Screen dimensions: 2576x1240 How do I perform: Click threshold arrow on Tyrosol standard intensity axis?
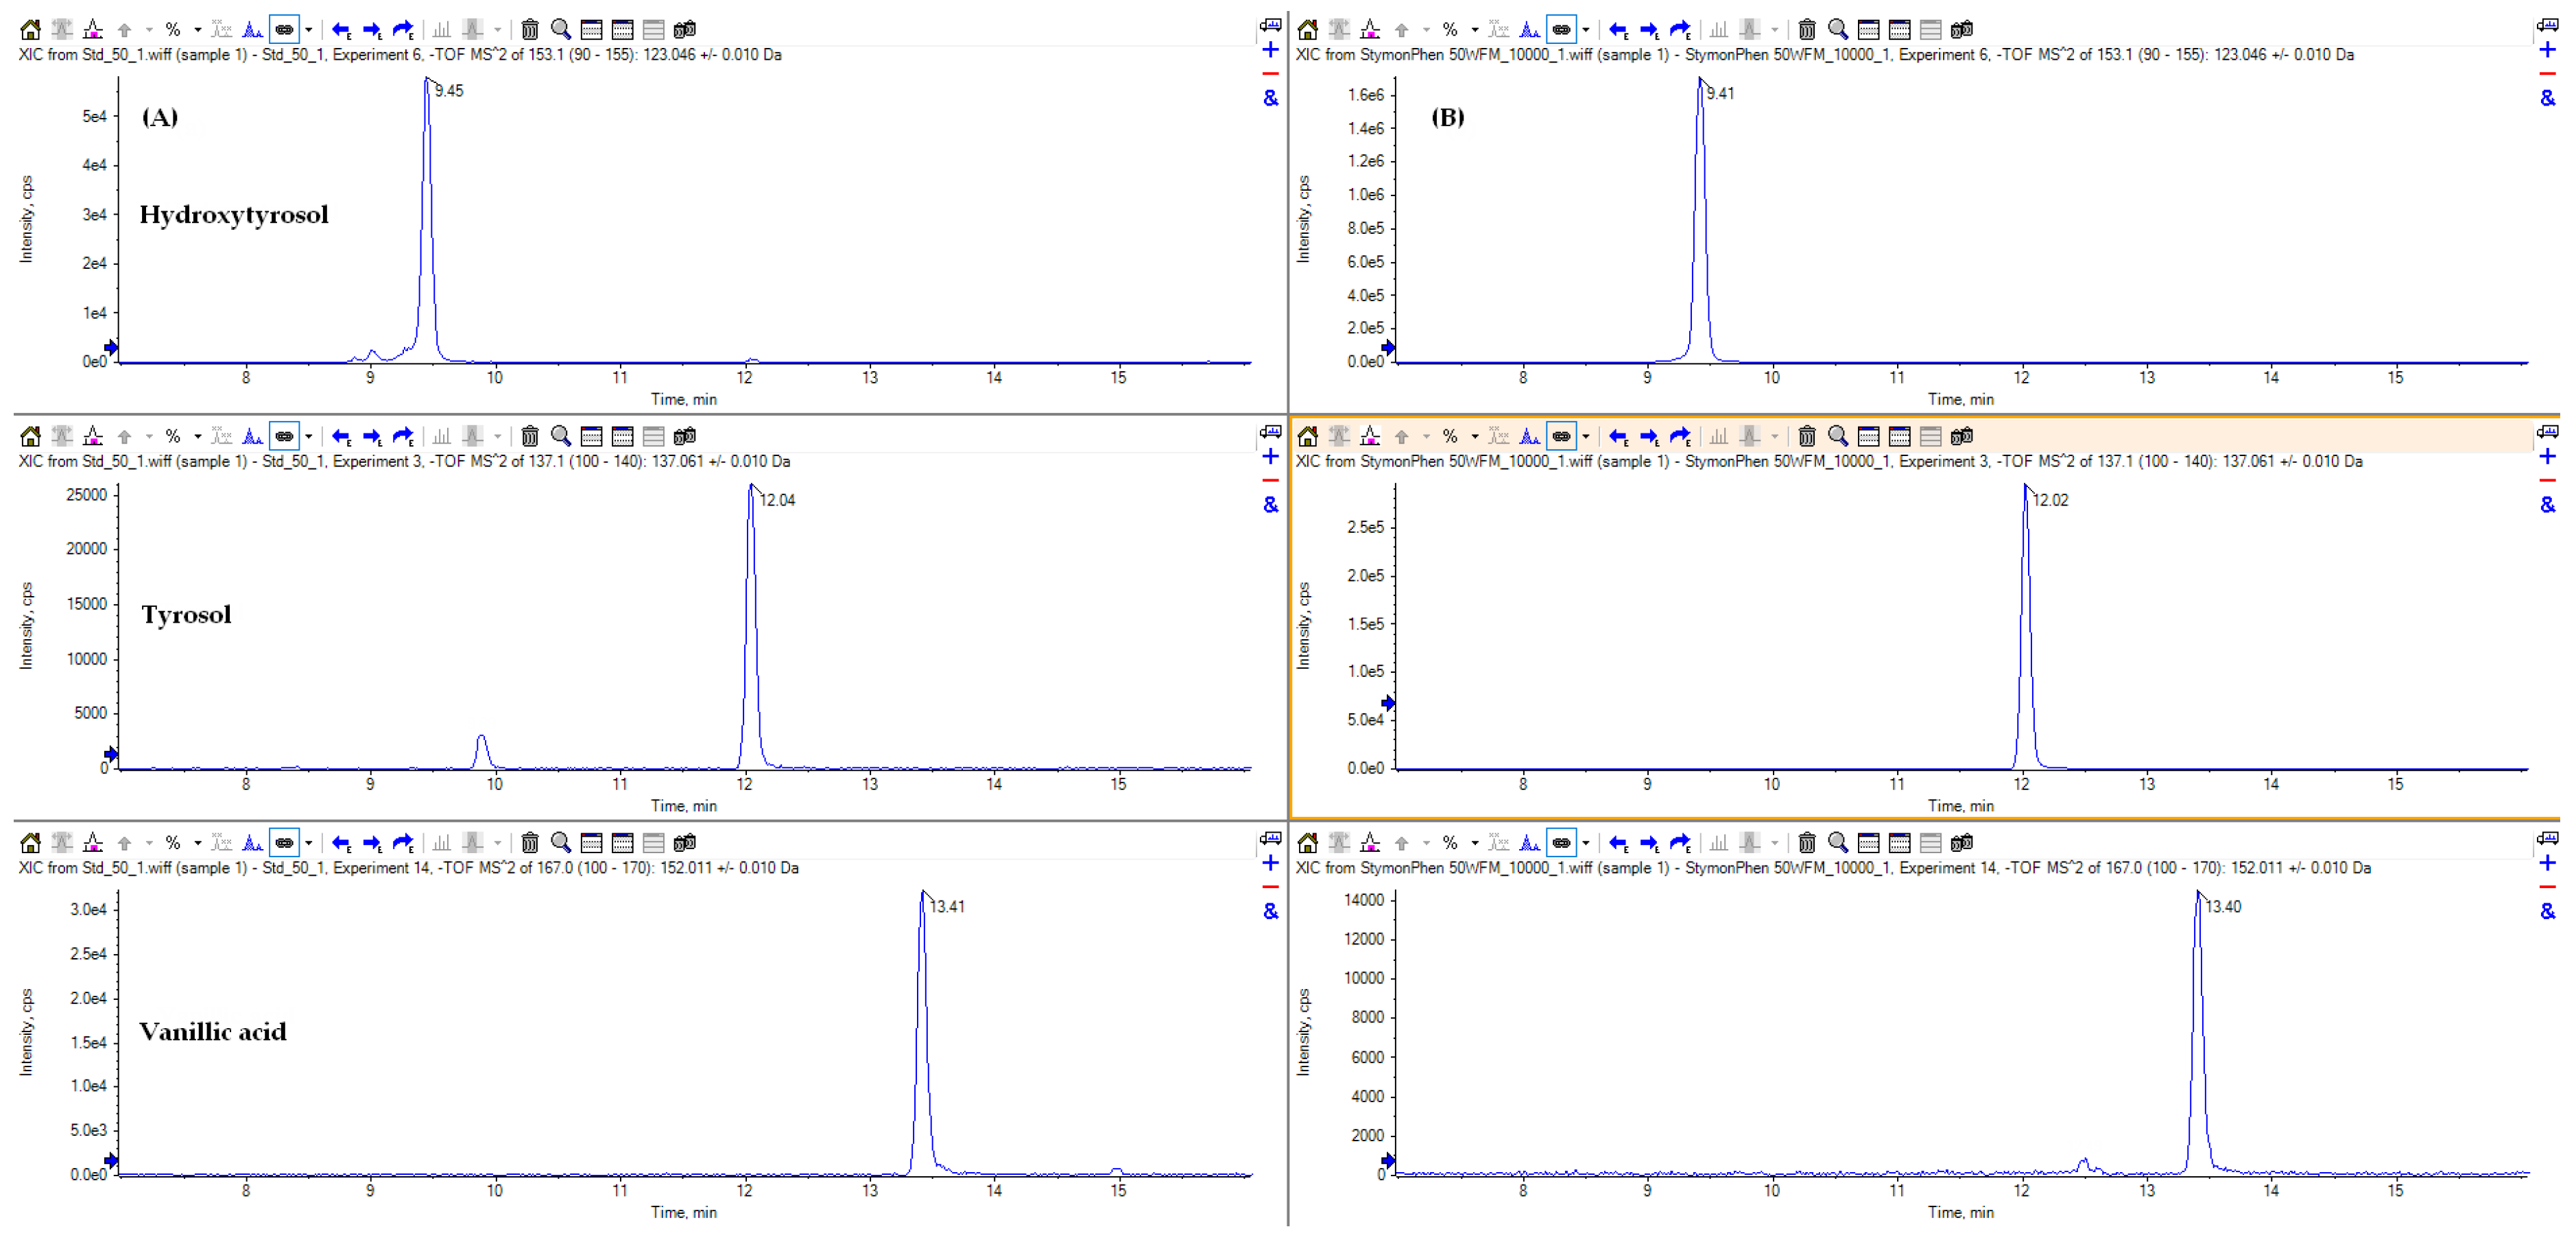pos(111,754)
